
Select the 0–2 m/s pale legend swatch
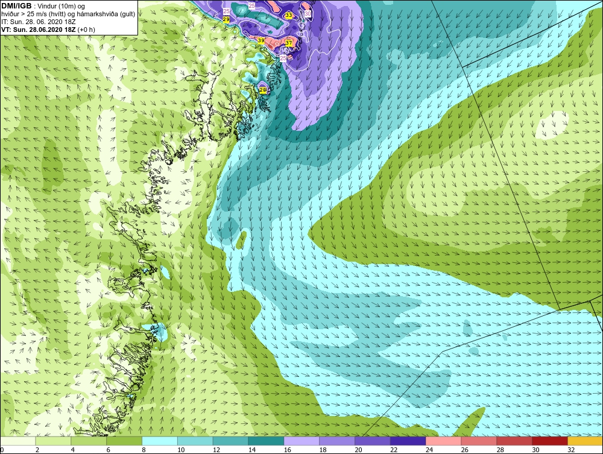tap(18, 441)
